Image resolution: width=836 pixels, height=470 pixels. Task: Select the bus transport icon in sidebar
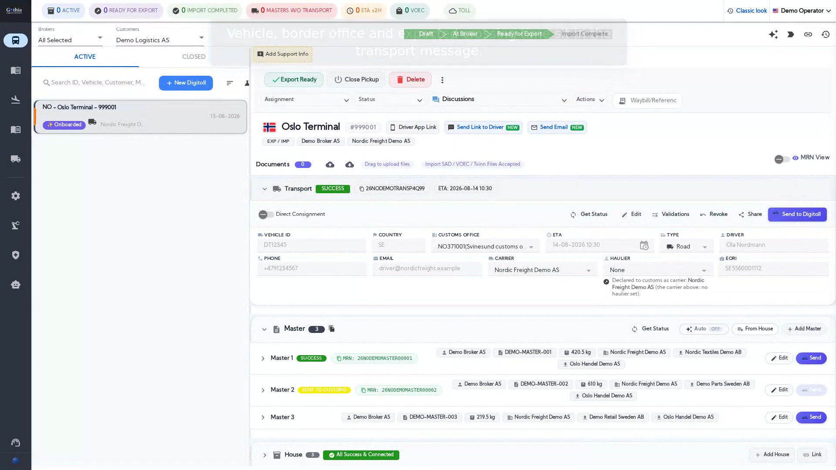16,40
